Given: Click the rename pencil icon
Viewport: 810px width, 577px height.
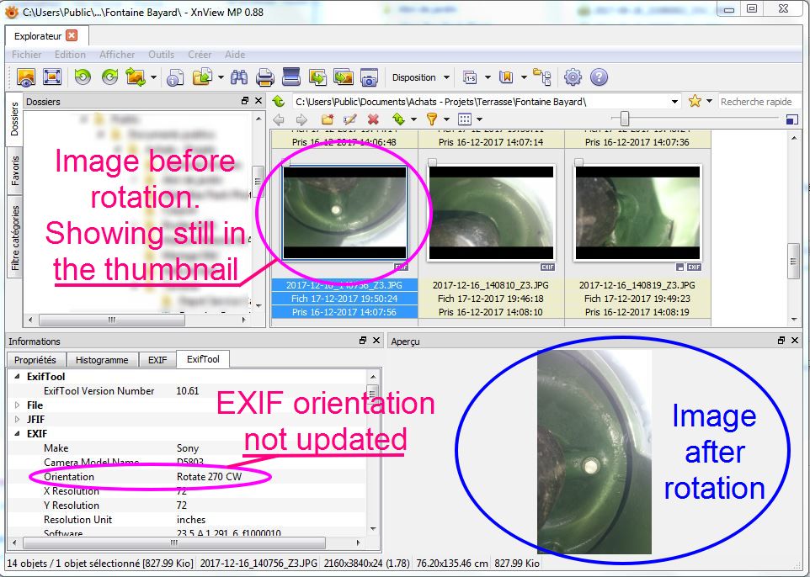Looking at the screenshot, I should [x=349, y=119].
